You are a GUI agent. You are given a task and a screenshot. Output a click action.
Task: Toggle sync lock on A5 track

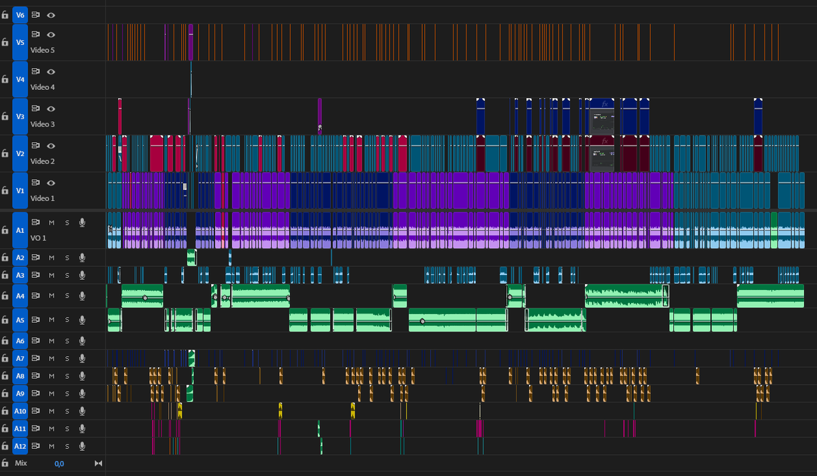point(36,319)
